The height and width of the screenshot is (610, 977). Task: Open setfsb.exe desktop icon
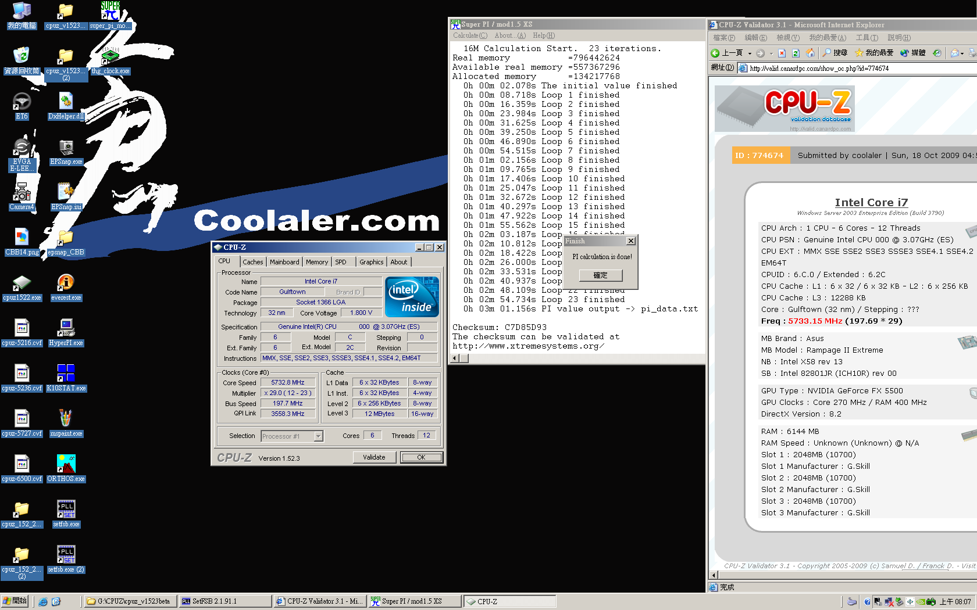[x=66, y=514]
